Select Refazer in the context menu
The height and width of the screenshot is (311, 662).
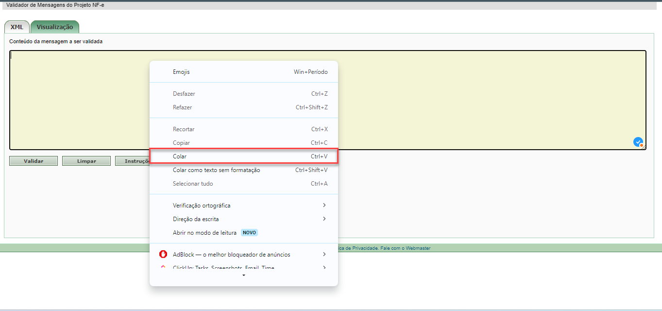(244, 107)
